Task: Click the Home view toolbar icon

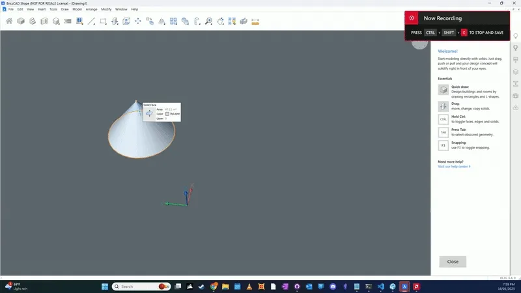Action: [9, 21]
